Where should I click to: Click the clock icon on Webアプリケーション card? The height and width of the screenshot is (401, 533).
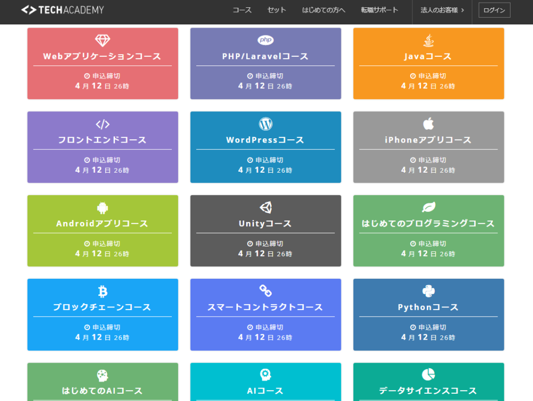tap(87, 76)
